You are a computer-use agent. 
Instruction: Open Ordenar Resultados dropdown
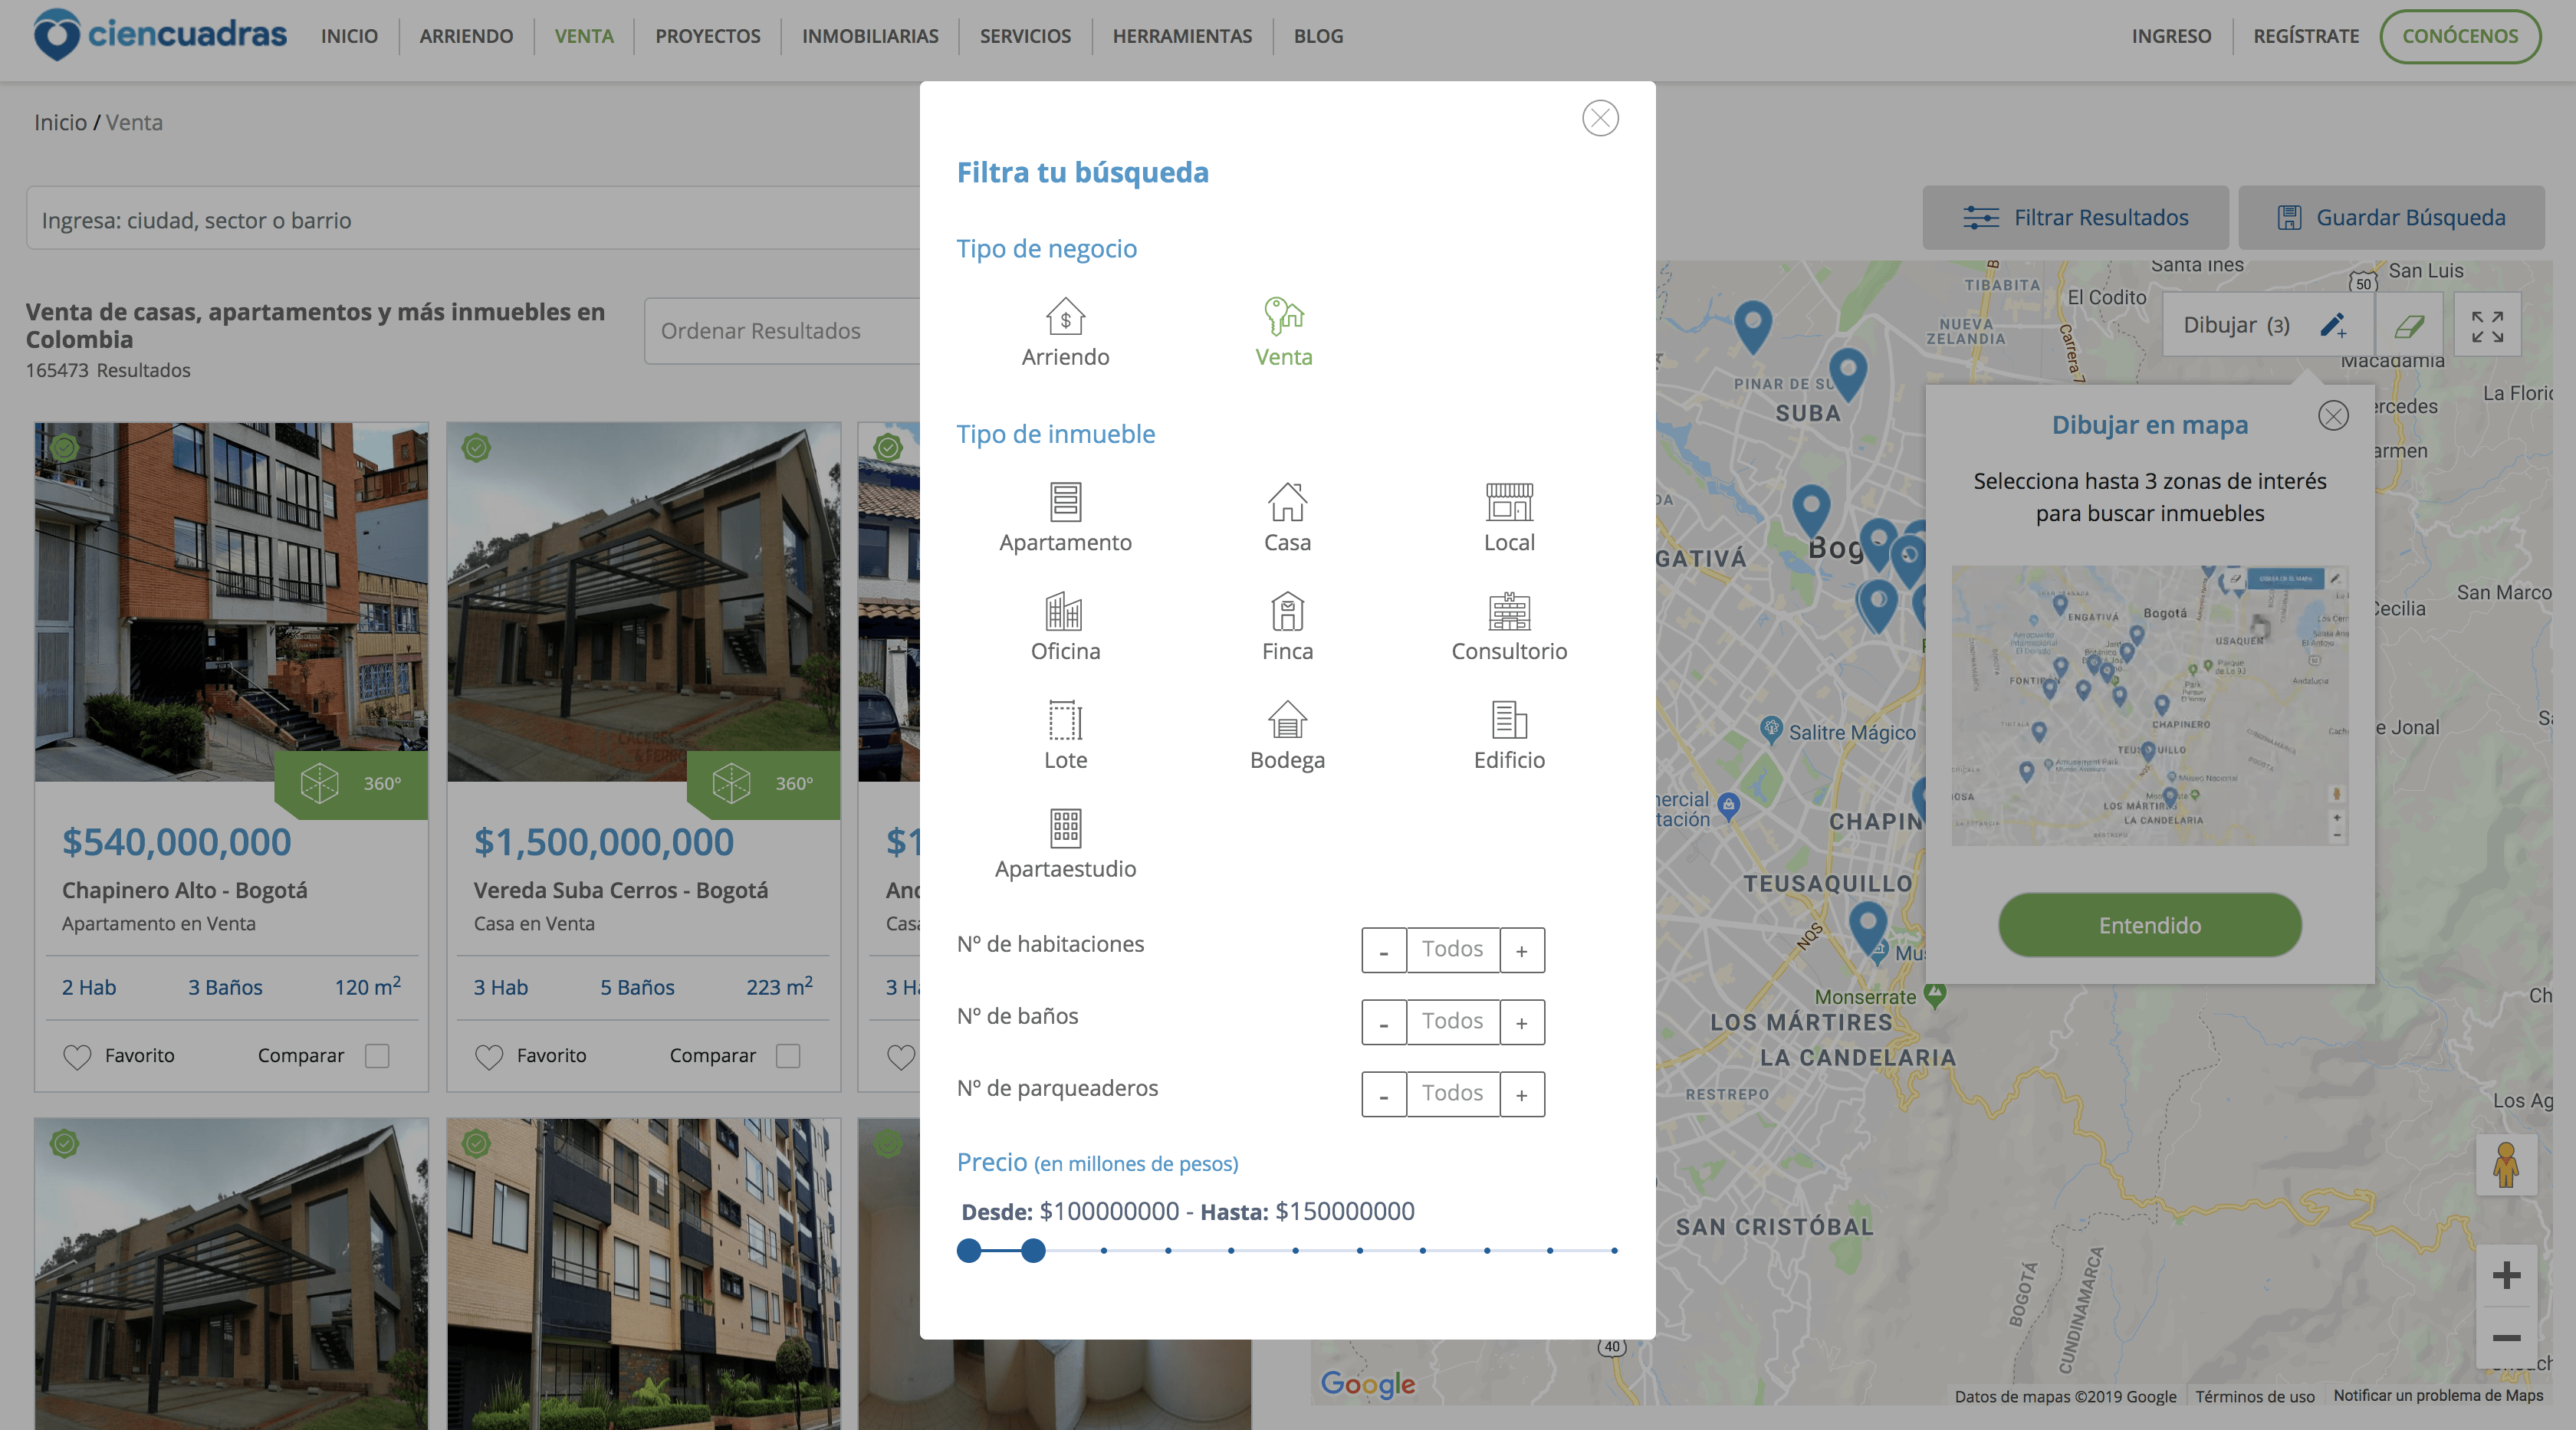pos(782,331)
